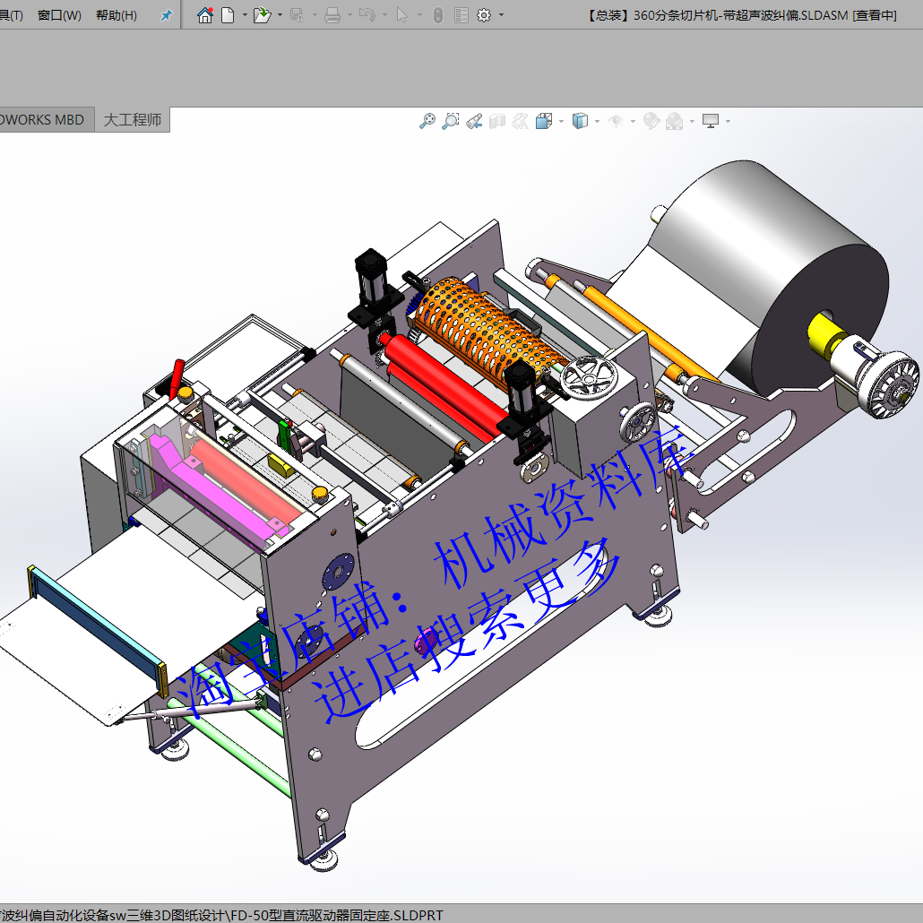
Task: Click the Undo icon
Action: pyautogui.click(x=367, y=14)
